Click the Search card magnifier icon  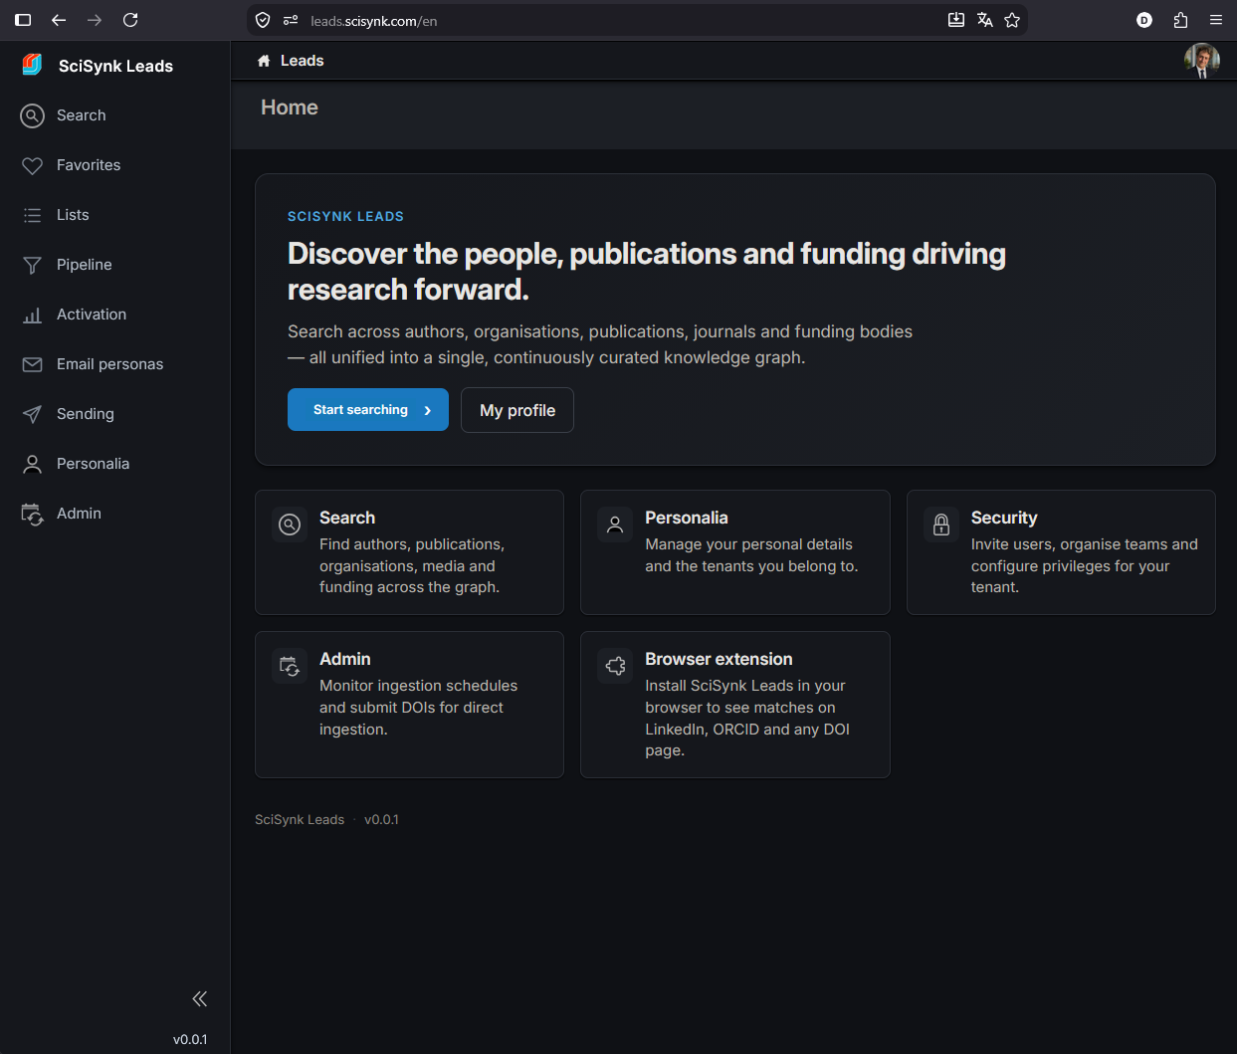290,525
